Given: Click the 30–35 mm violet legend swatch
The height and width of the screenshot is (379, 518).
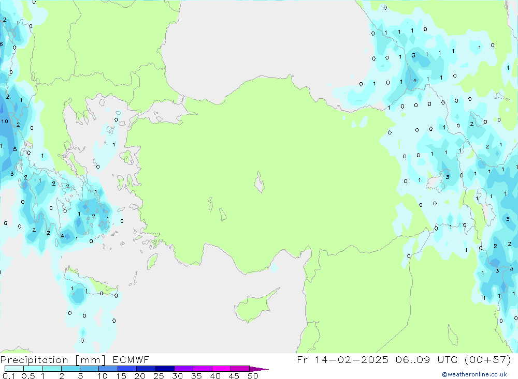Looking at the screenshot, I should point(184,369).
